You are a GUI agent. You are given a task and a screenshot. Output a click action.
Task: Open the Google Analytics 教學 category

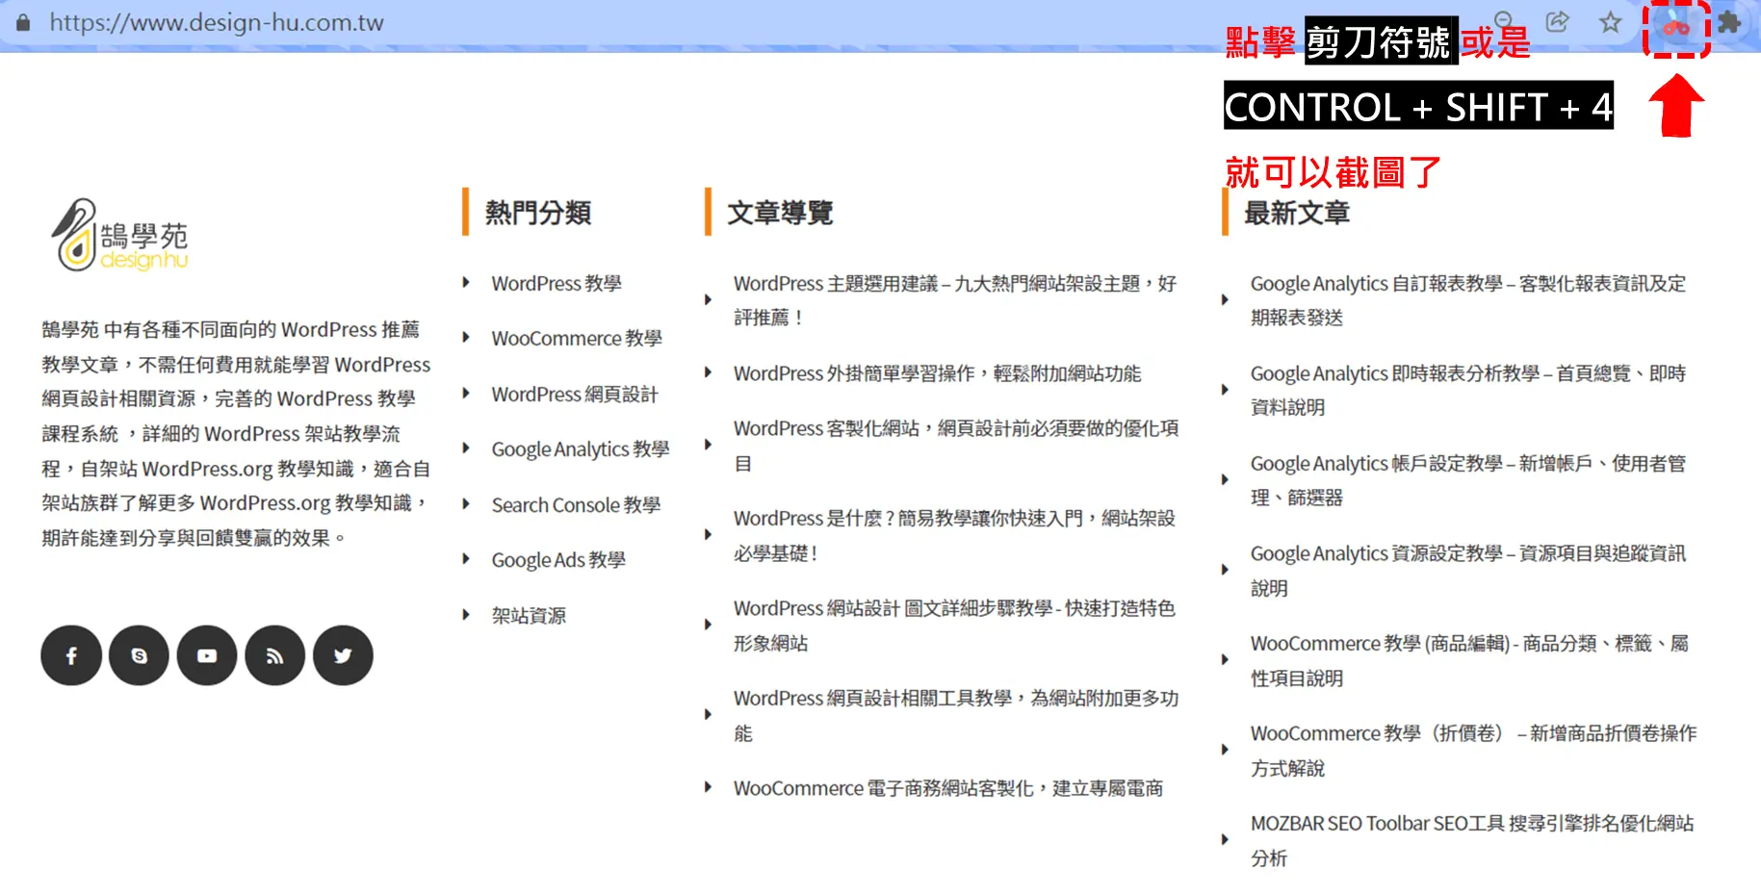pyautogui.click(x=581, y=449)
